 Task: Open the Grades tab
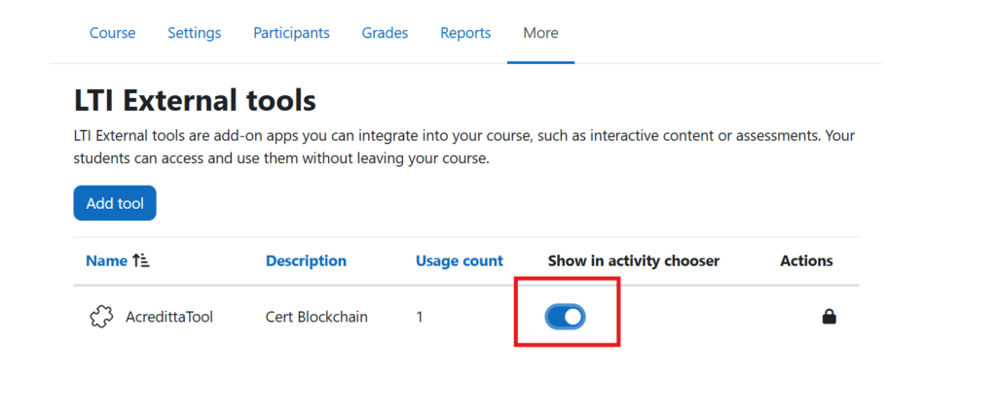tap(385, 33)
